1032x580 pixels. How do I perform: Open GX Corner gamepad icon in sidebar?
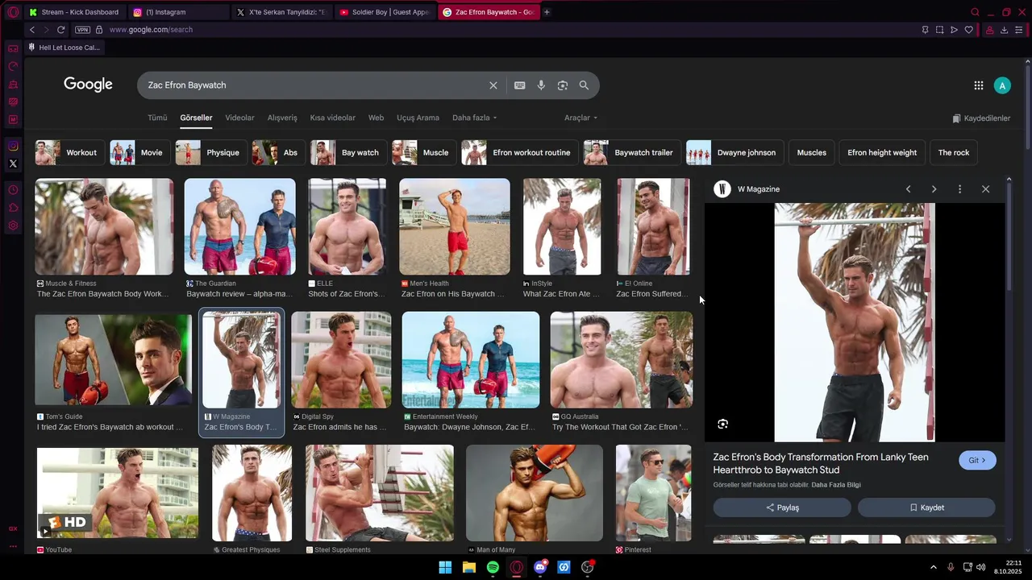tap(13, 48)
